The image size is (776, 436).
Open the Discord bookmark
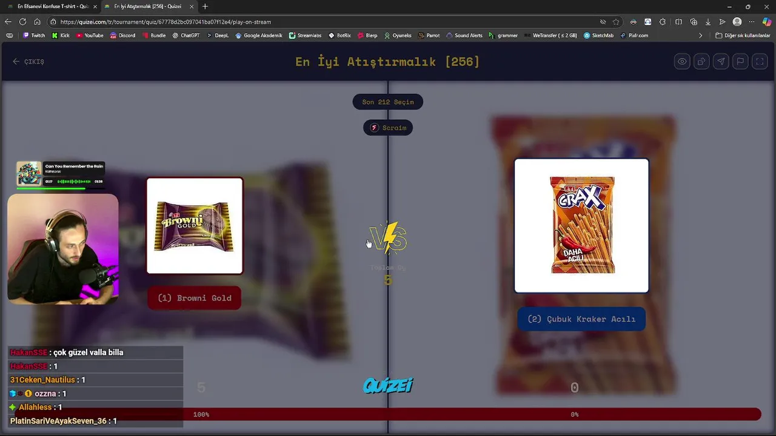click(x=122, y=35)
